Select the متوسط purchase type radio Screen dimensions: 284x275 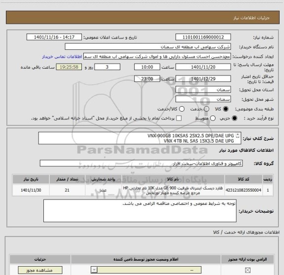213,118
